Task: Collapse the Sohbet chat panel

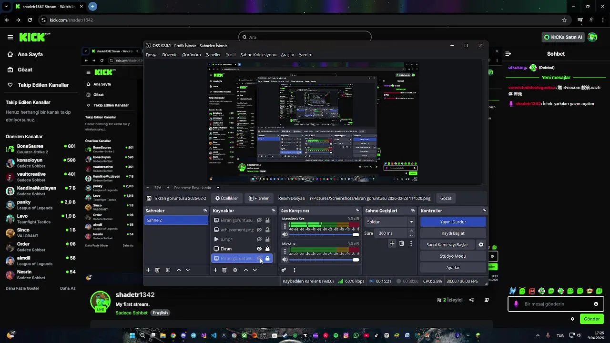Action: [x=508, y=54]
